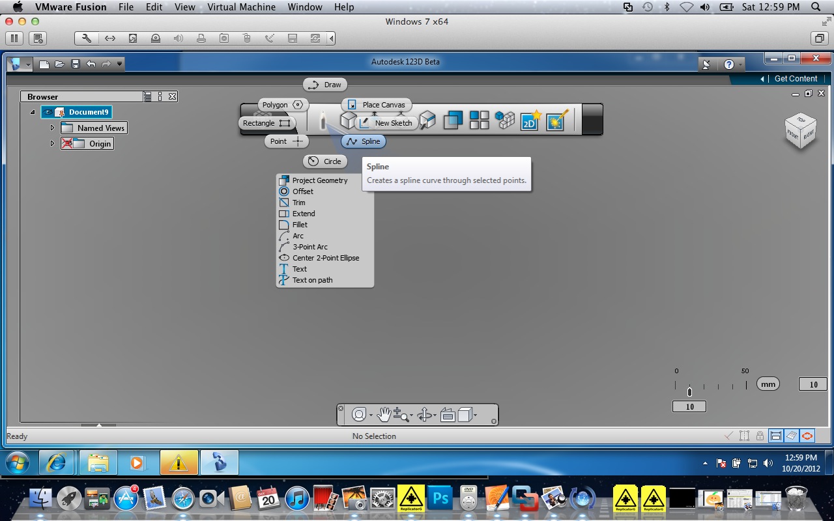Click the satellite dish icon in title bar
The width and height of the screenshot is (834, 521).
click(x=706, y=64)
